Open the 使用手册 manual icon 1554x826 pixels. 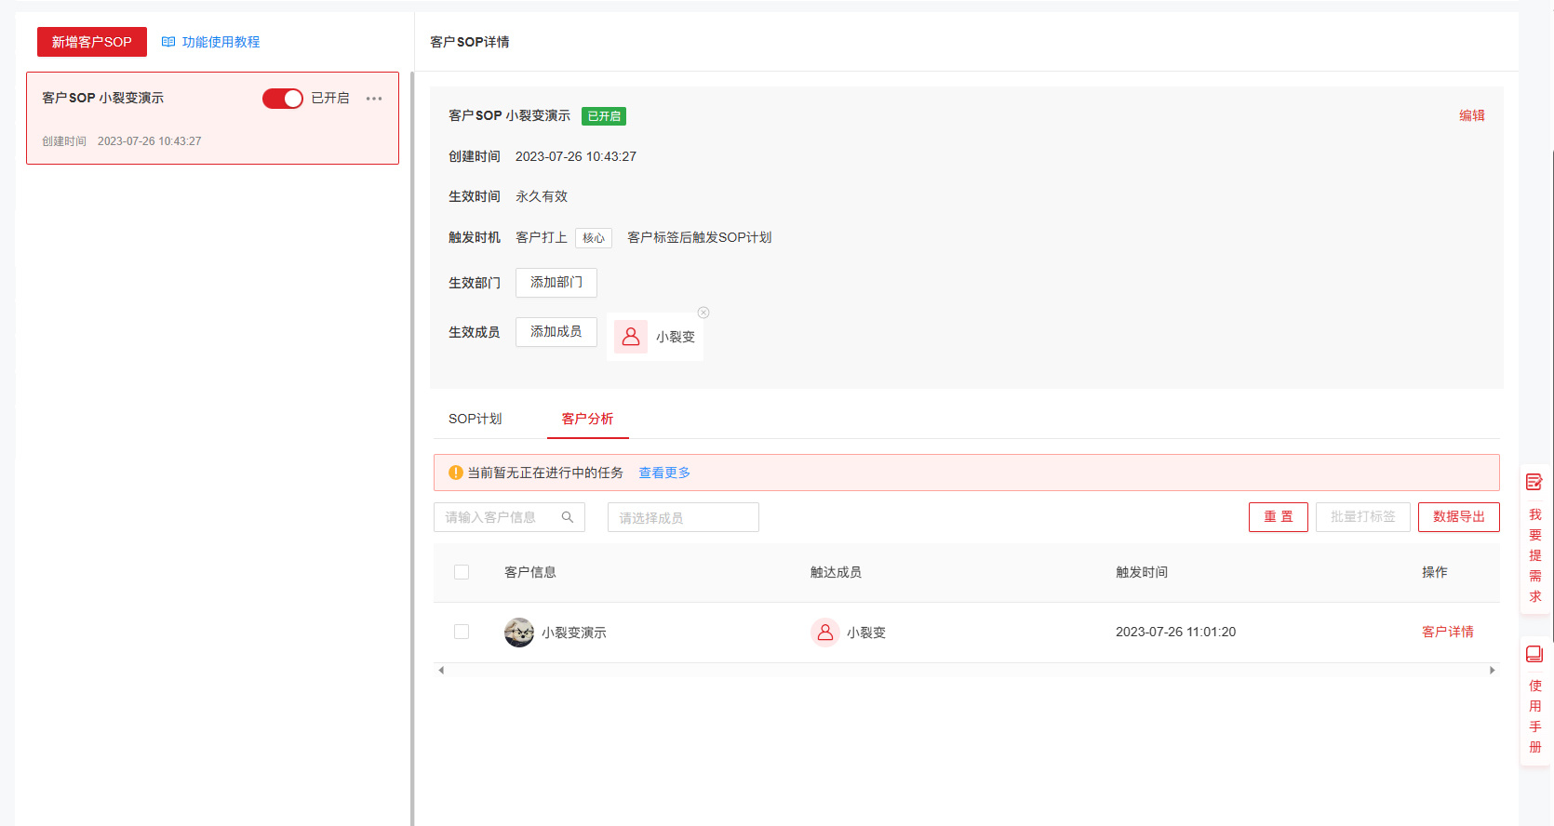1534,654
